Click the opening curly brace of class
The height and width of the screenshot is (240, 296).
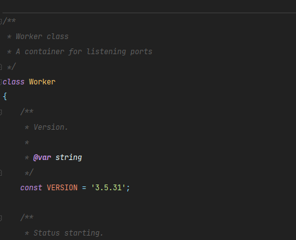tap(5, 97)
